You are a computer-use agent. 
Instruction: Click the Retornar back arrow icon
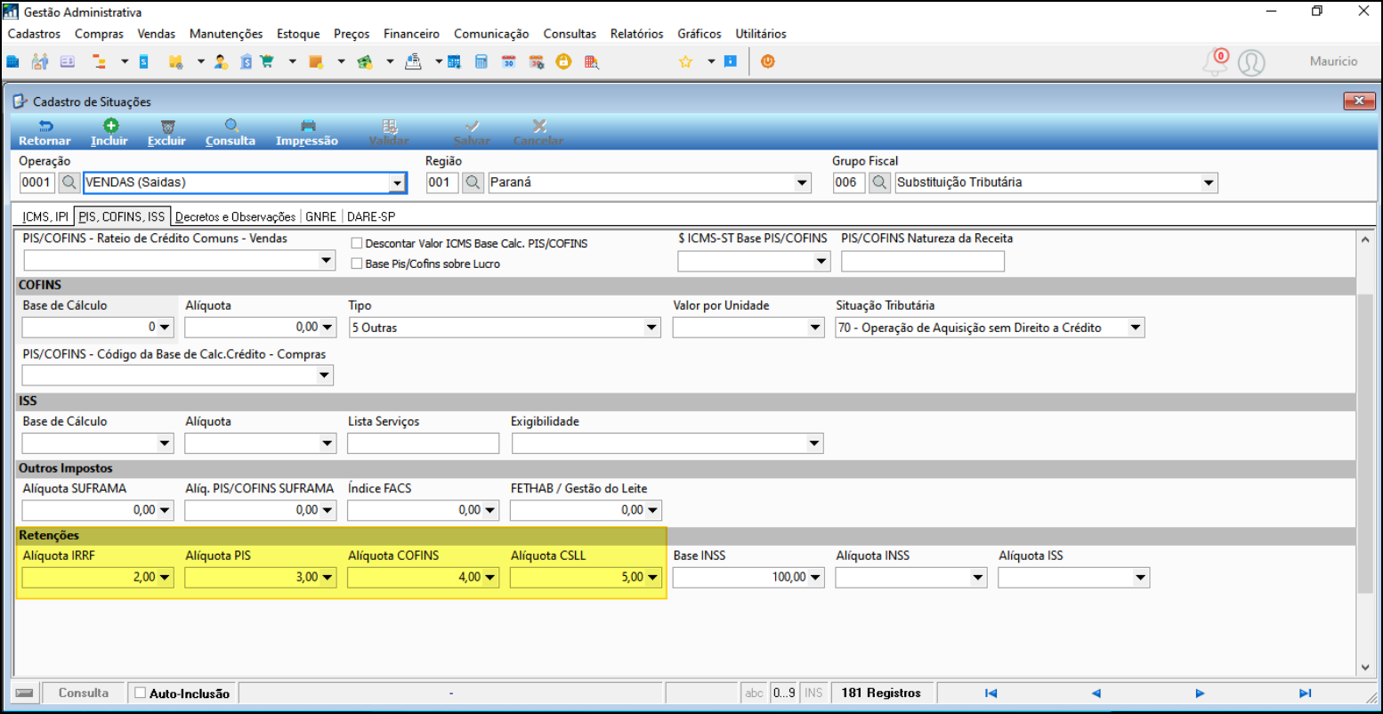44,126
